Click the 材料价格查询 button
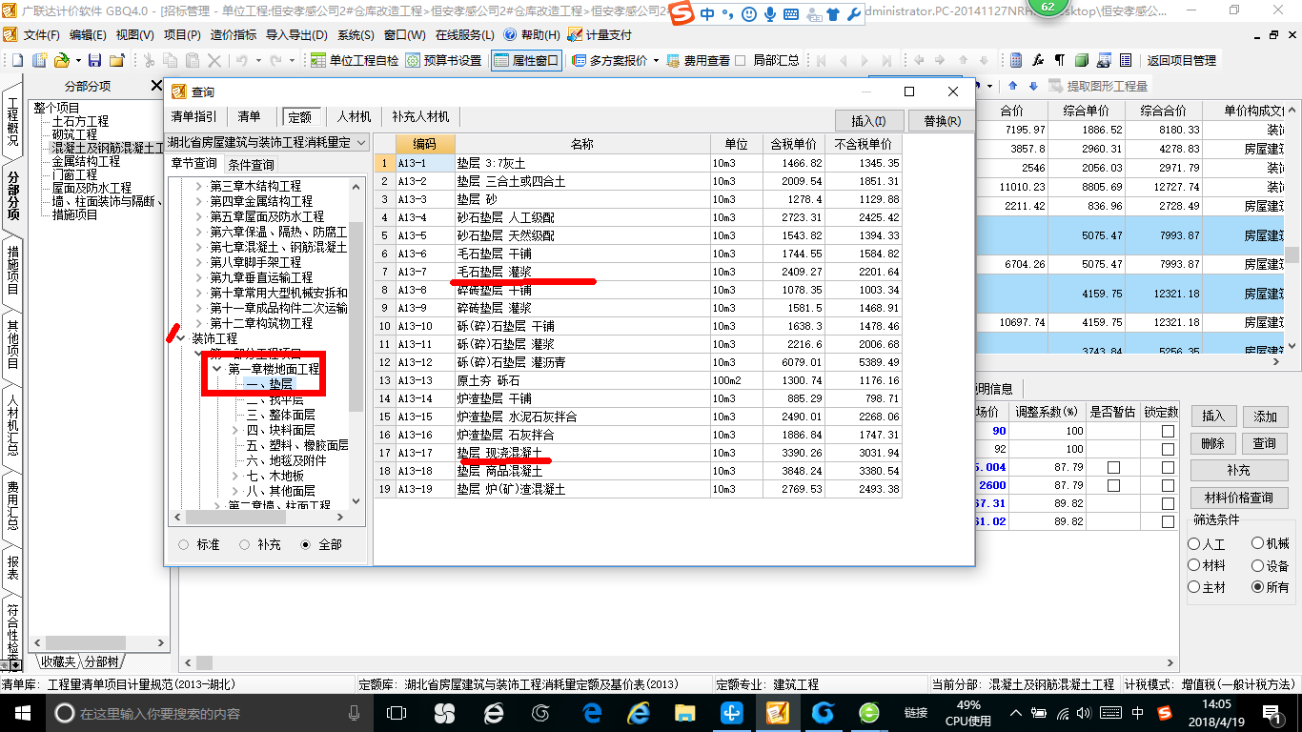 pos(1238,498)
